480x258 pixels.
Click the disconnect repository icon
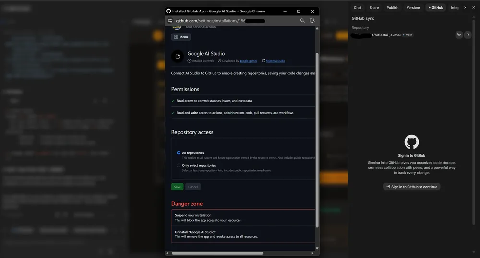pos(459,35)
